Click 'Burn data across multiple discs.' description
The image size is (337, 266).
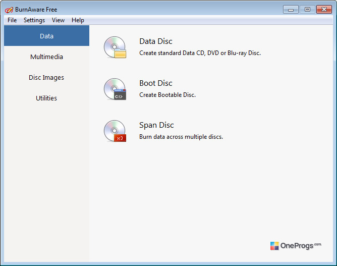[181, 137]
